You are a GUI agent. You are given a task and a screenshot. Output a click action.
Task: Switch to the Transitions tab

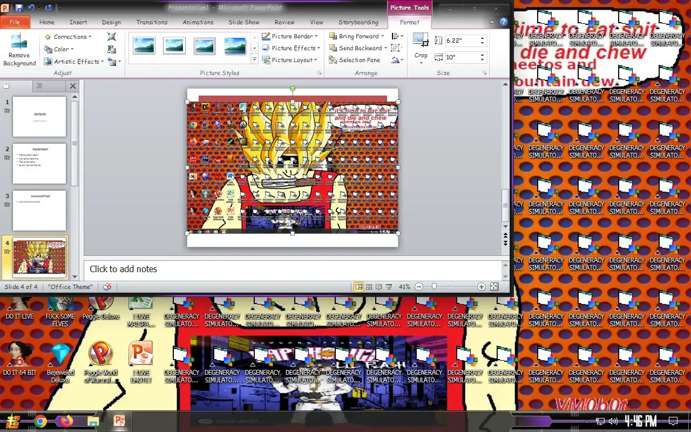click(x=152, y=22)
